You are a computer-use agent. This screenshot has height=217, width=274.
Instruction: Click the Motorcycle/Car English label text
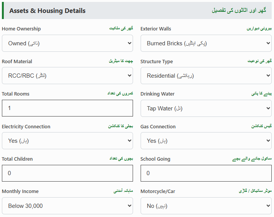coord(158,191)
